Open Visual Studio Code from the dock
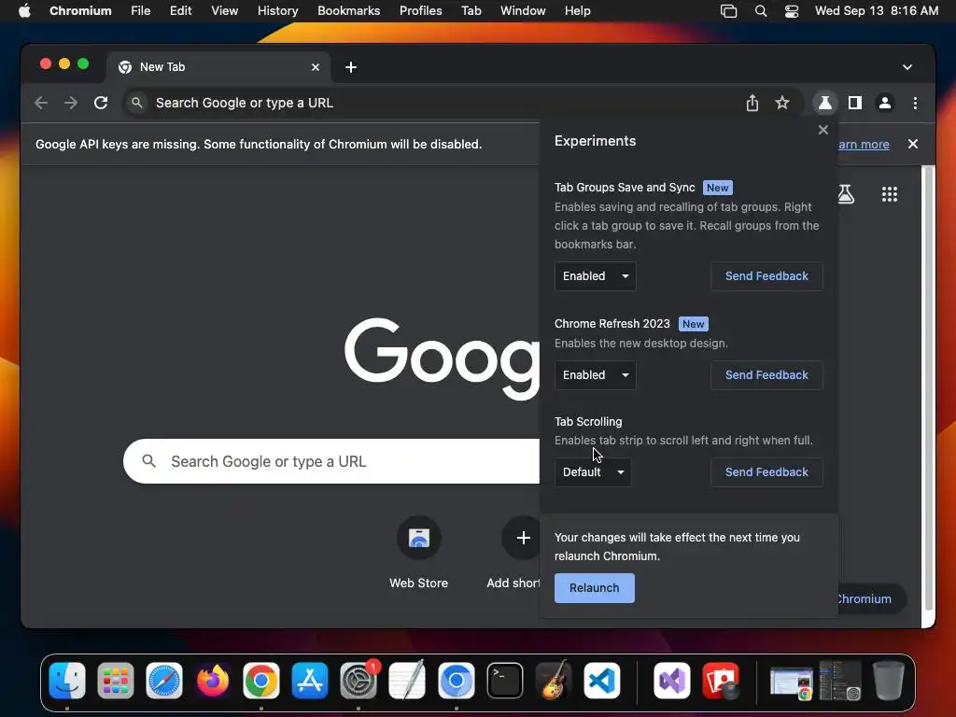Viewport: 956px width, 717px height. click(x=602, y=681)
